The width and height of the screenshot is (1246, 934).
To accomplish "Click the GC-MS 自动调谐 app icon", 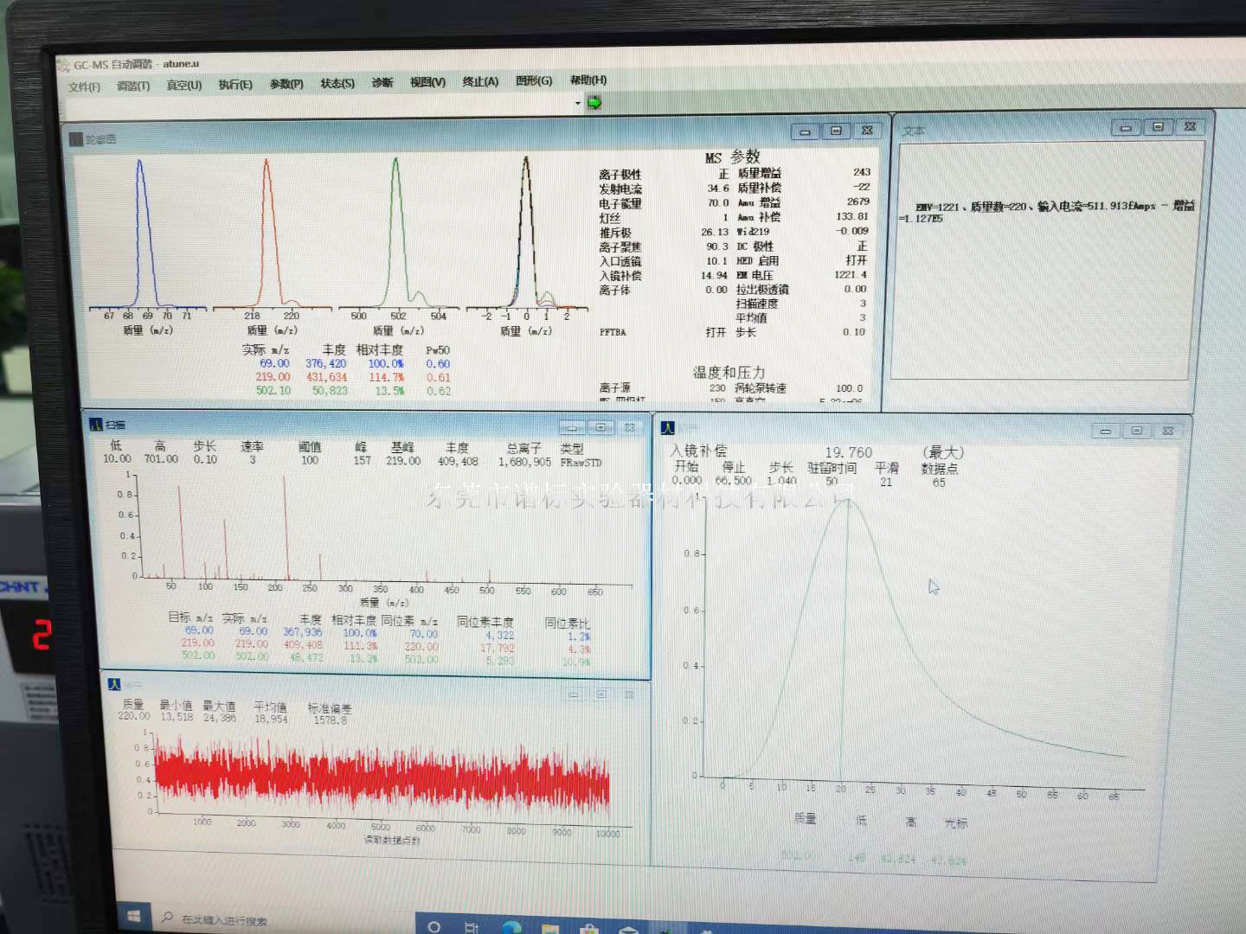I will (63, 66).
